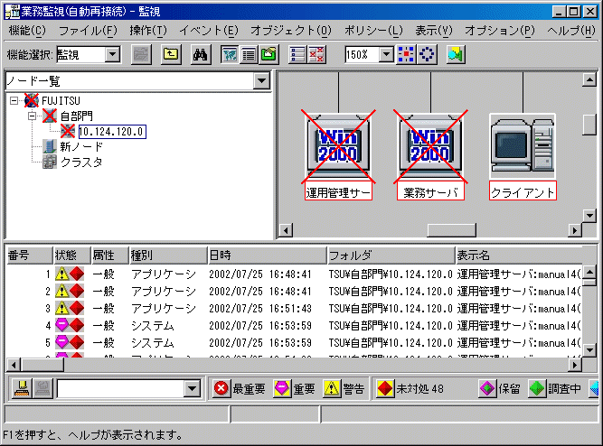The height and width of the screenshot is (446, 603).
Task: Click the first yellow stamp icon at bottom left
Action: coord(22,388)
